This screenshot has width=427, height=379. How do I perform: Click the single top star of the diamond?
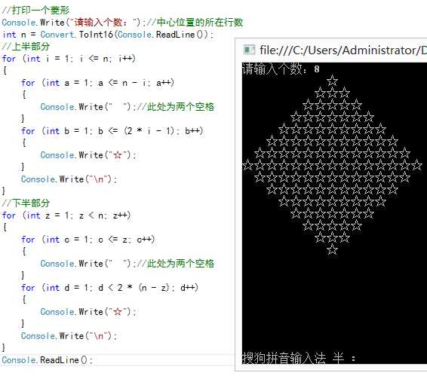pyautogui.click(x=332, y=81)
